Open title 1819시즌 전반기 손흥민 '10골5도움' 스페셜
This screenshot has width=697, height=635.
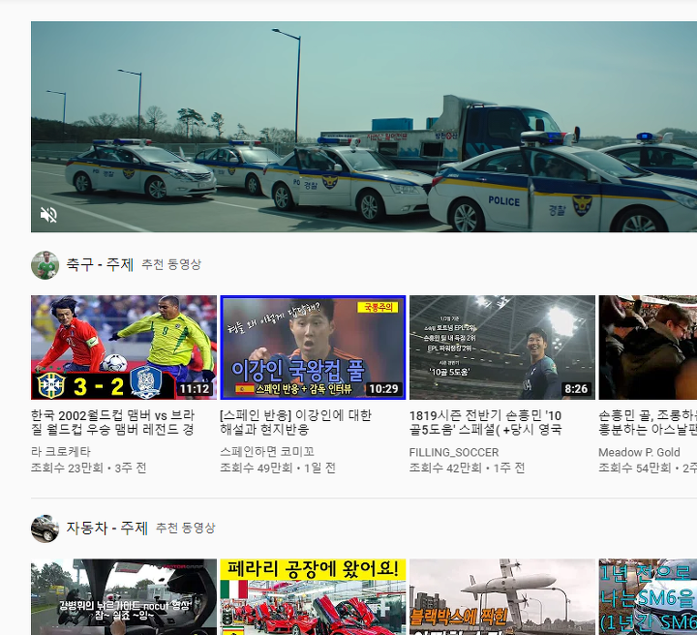coord(485,422)
